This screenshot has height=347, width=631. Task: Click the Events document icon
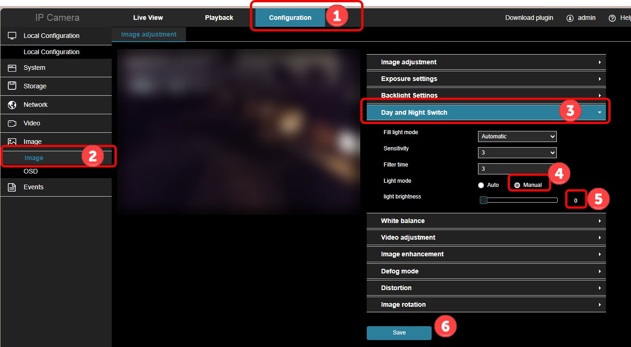pos(13,187)
